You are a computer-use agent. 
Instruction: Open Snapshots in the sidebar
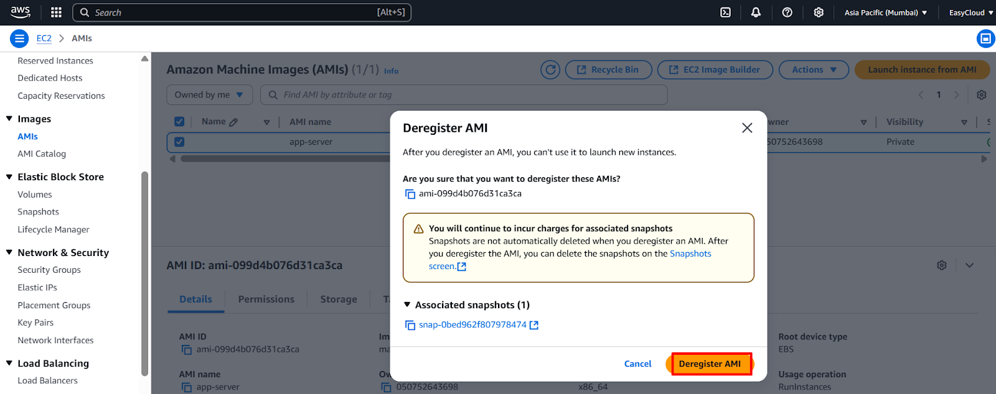coord(38,212)
